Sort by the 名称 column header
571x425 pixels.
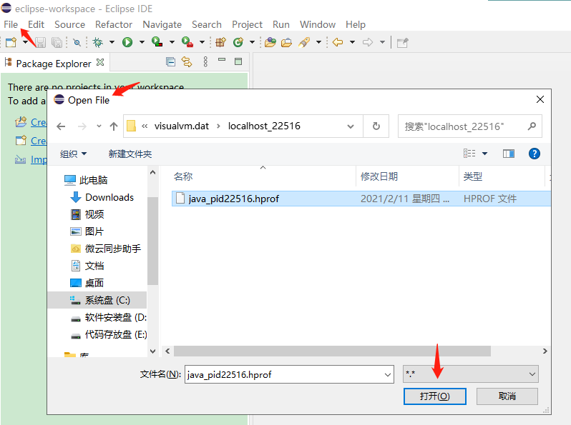pyautogui.click(x=183, y=176)
